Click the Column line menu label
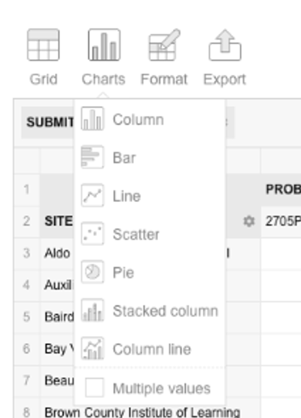This screenshot has width=301, height=418. click(152, 349)
